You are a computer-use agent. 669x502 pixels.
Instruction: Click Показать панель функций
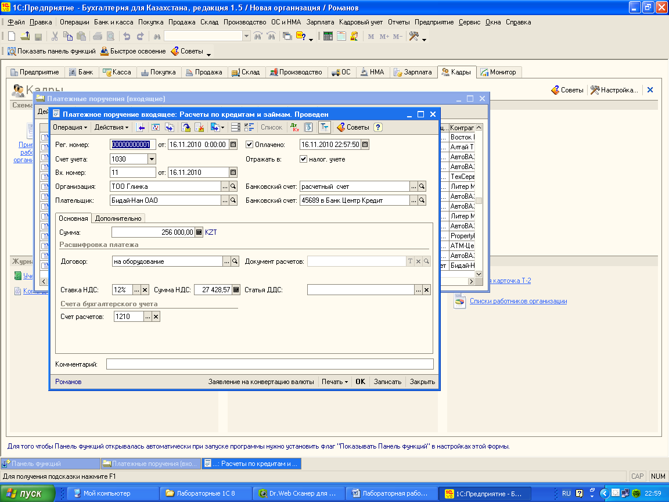click(x=52, y=51)
